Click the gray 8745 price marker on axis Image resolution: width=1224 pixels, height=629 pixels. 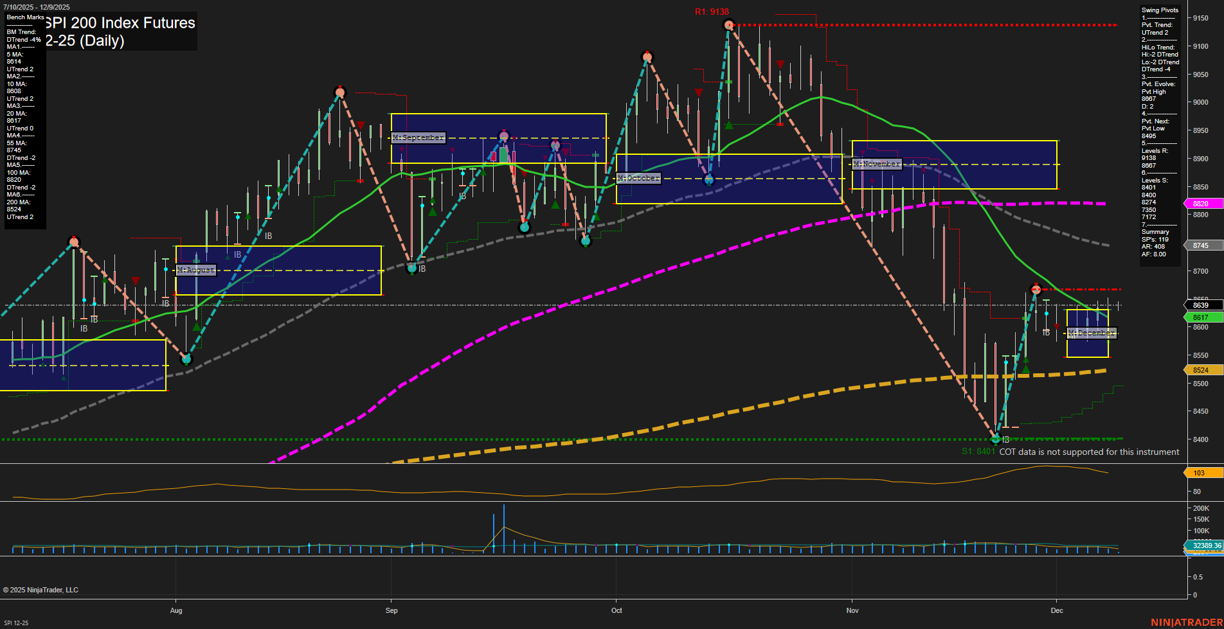pyautogui.click(x=1202, y=245)
